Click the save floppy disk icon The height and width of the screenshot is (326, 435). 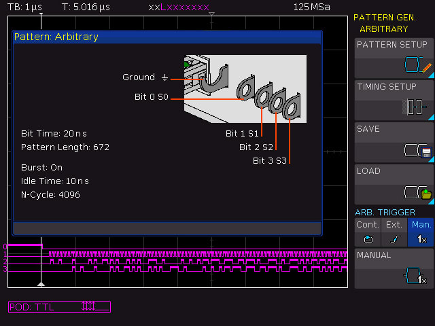coord(426,153)
